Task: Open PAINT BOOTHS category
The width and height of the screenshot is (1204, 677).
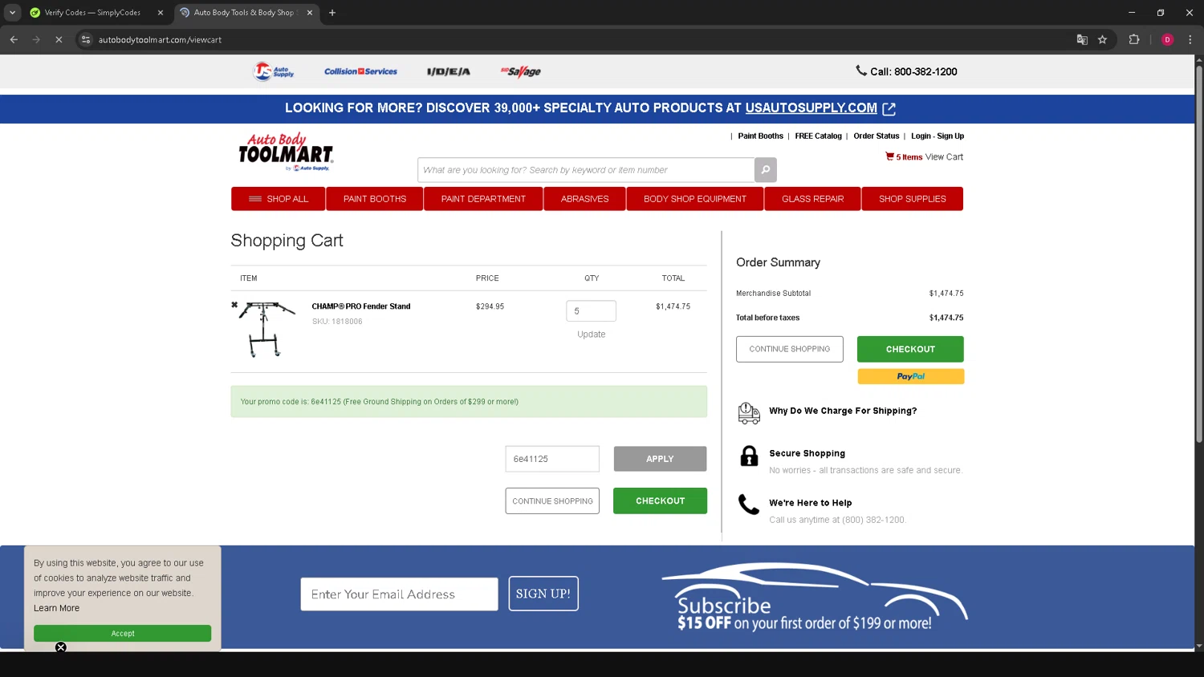Action: click(x=375, y=199)
